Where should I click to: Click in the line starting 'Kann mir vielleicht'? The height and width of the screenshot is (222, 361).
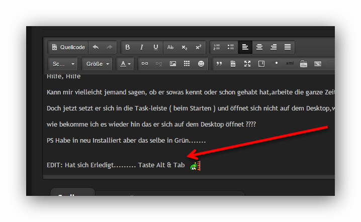(191, 92)
